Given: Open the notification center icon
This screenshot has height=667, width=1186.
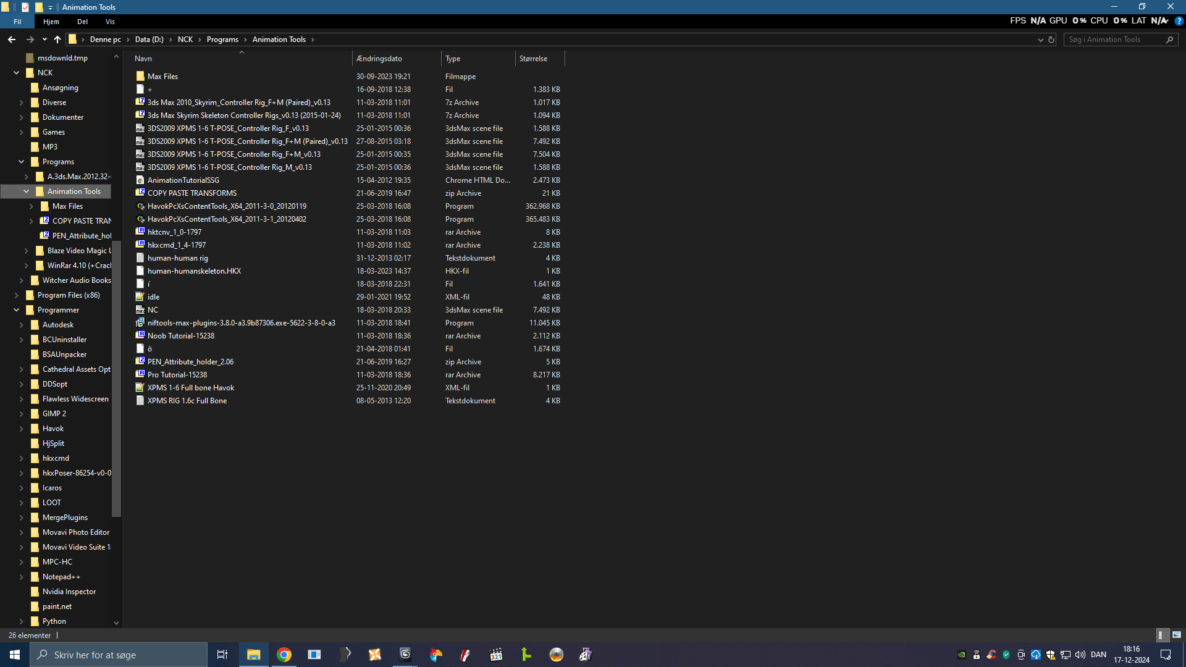Looking at the screenshot, I should click(1166, 655).
